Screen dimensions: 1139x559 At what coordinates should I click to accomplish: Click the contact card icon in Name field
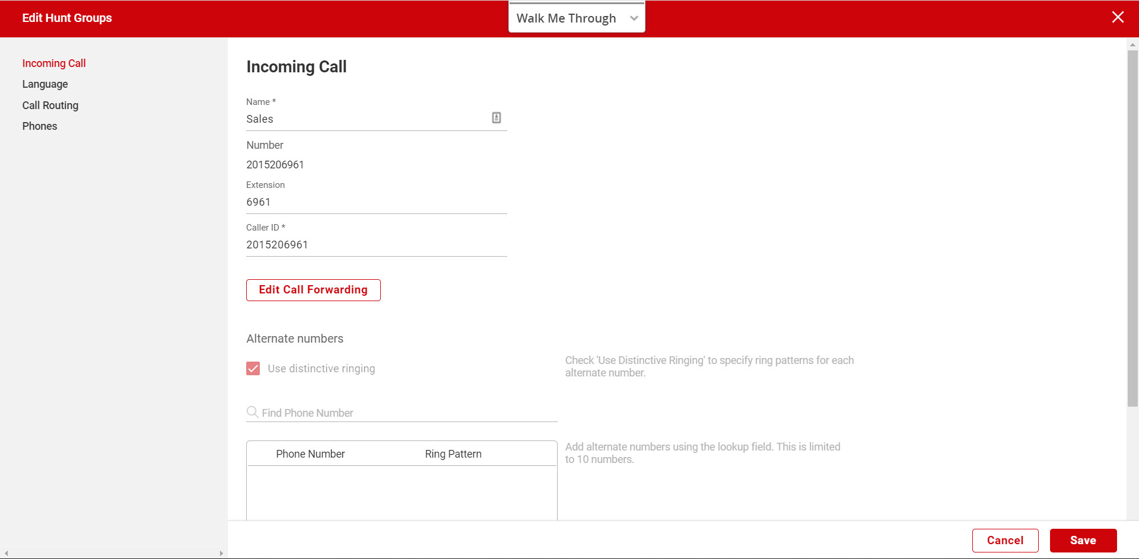point(497,118)
